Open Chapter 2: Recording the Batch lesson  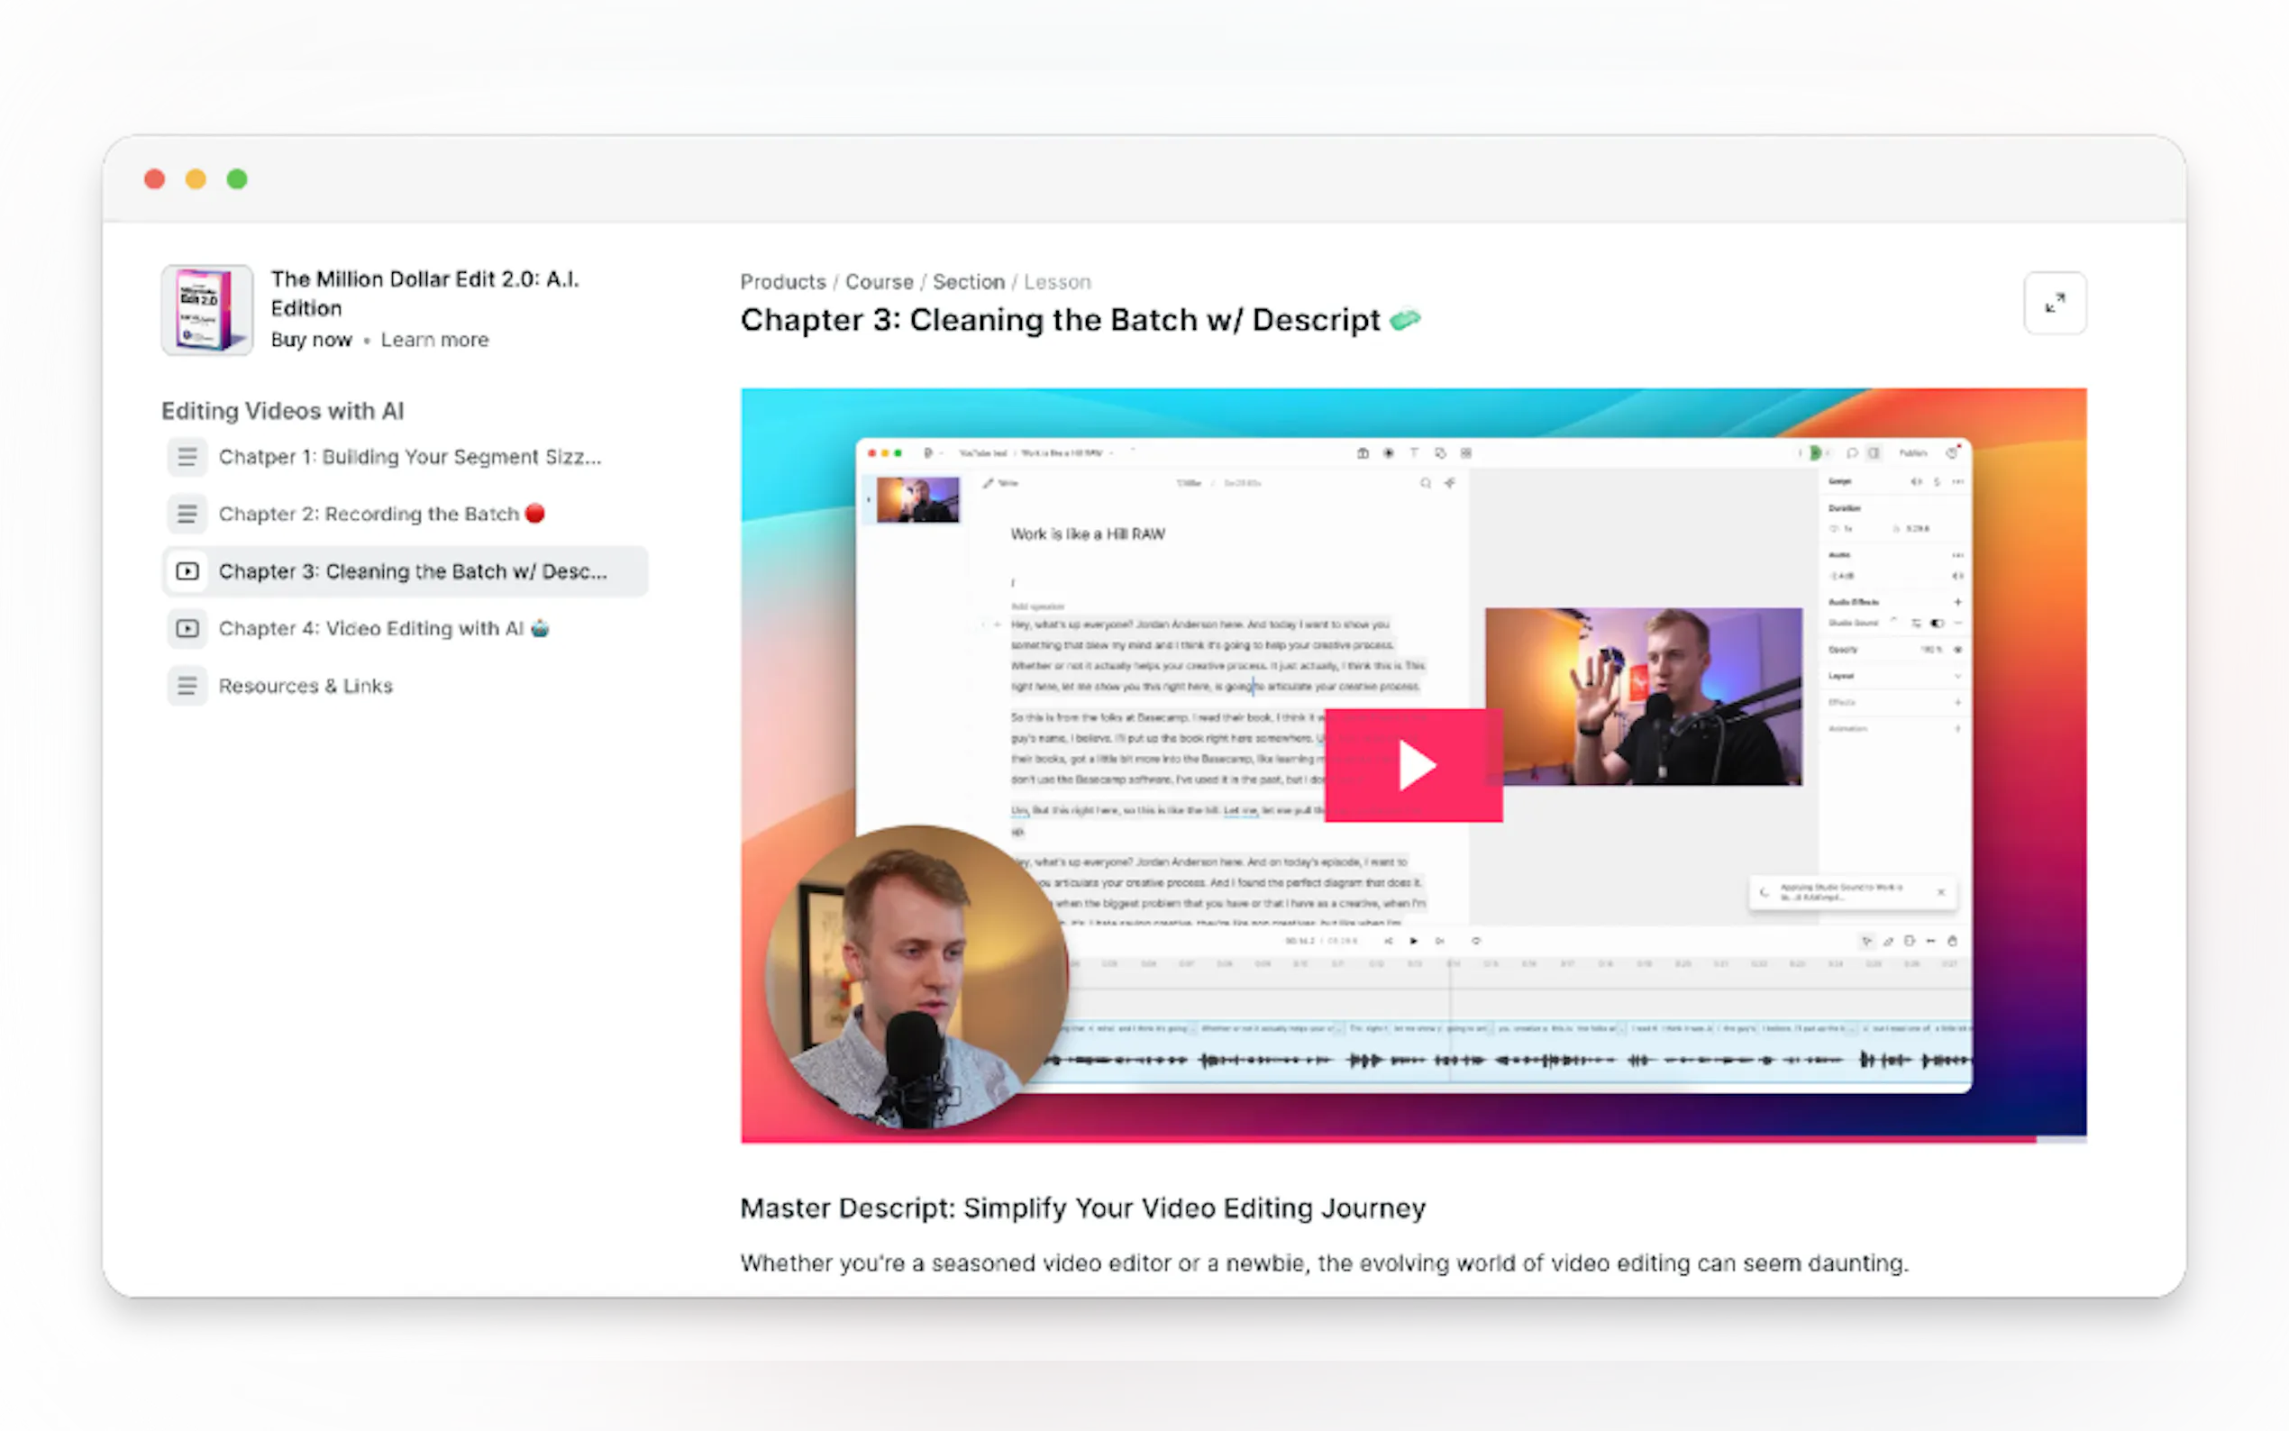click(405, 514)
